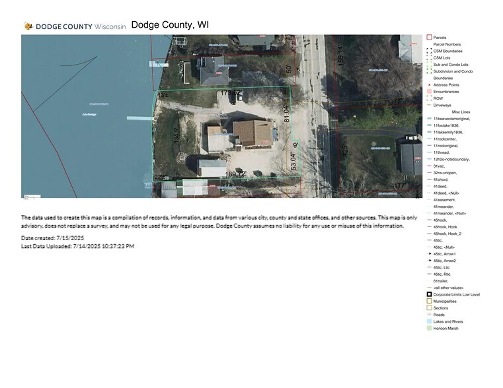Click the Horicon Marsh legend swatch
Viewport: 503px width, 388px height.
point(429,328)
